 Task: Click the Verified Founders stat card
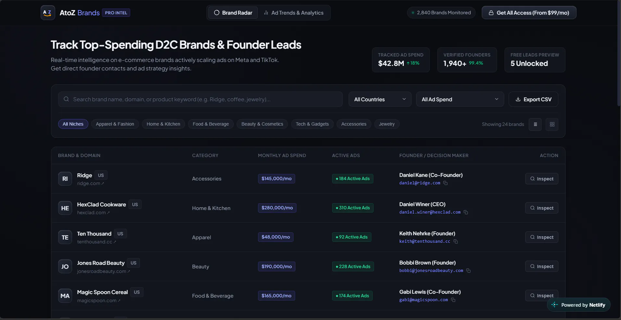point(467,60)
